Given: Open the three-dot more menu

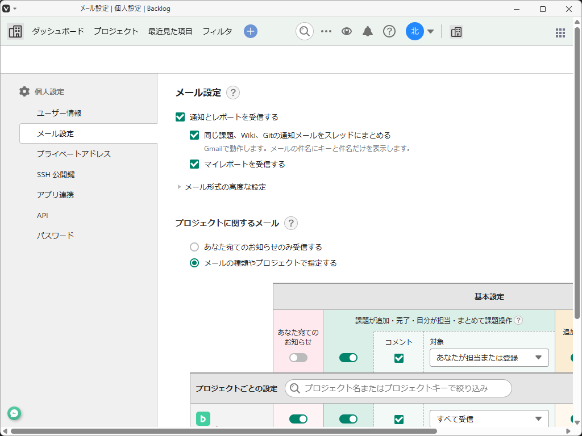Looking at the screenshot, I should (326, 32).
